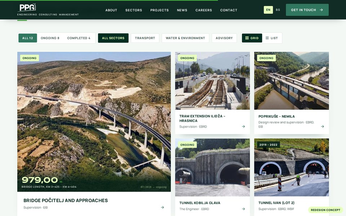Open Poprikuše – Nemila project link
This screenshot has height=216, width=346.
(276, 116)
